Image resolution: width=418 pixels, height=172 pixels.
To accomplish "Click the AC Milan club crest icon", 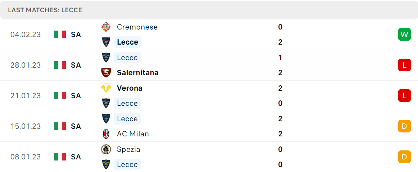I will pos(106,133).
